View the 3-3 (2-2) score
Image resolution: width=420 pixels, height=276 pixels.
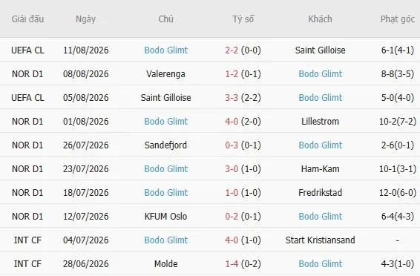[243, 97]
